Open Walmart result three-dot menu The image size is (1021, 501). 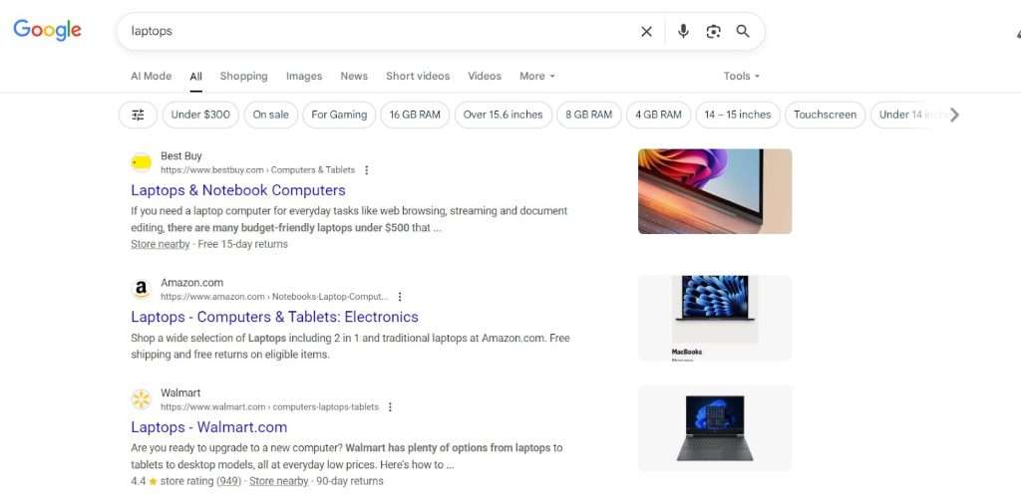390,407
